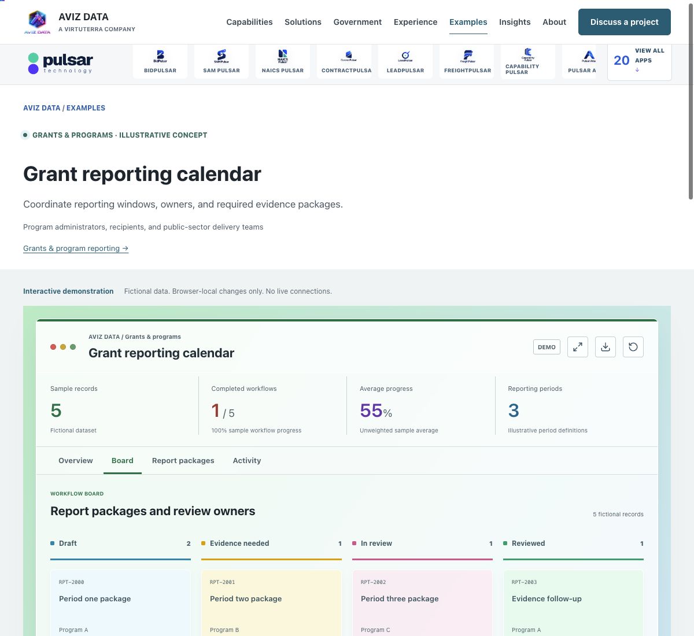Click the Evidence needed column header
Viewport: 694px width, 636px height.
271,543
